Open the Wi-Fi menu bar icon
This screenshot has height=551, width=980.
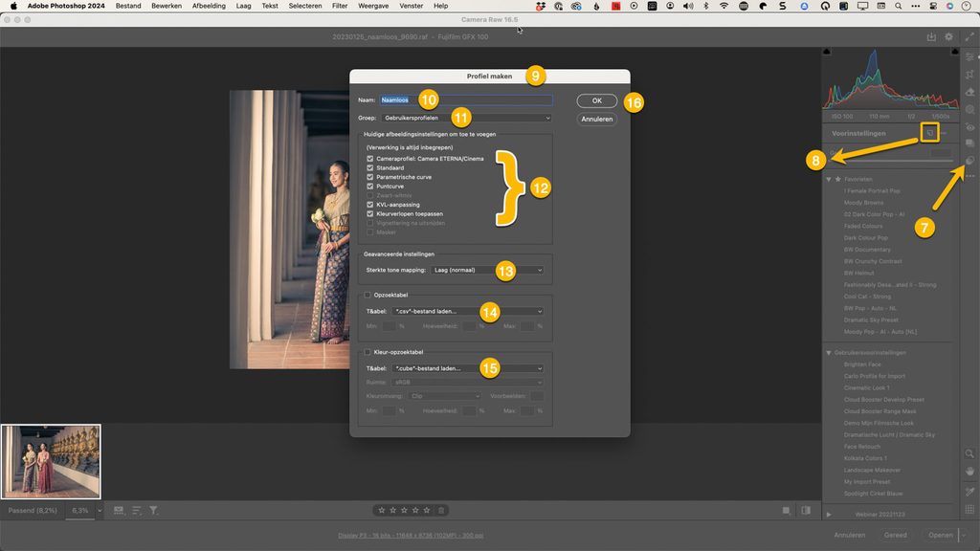point(724,6)
